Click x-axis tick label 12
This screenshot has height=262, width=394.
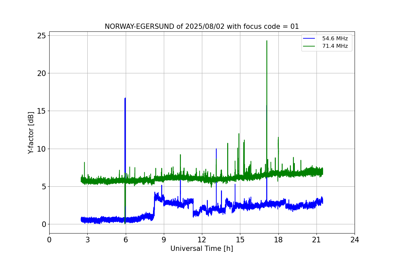point(202,240)
